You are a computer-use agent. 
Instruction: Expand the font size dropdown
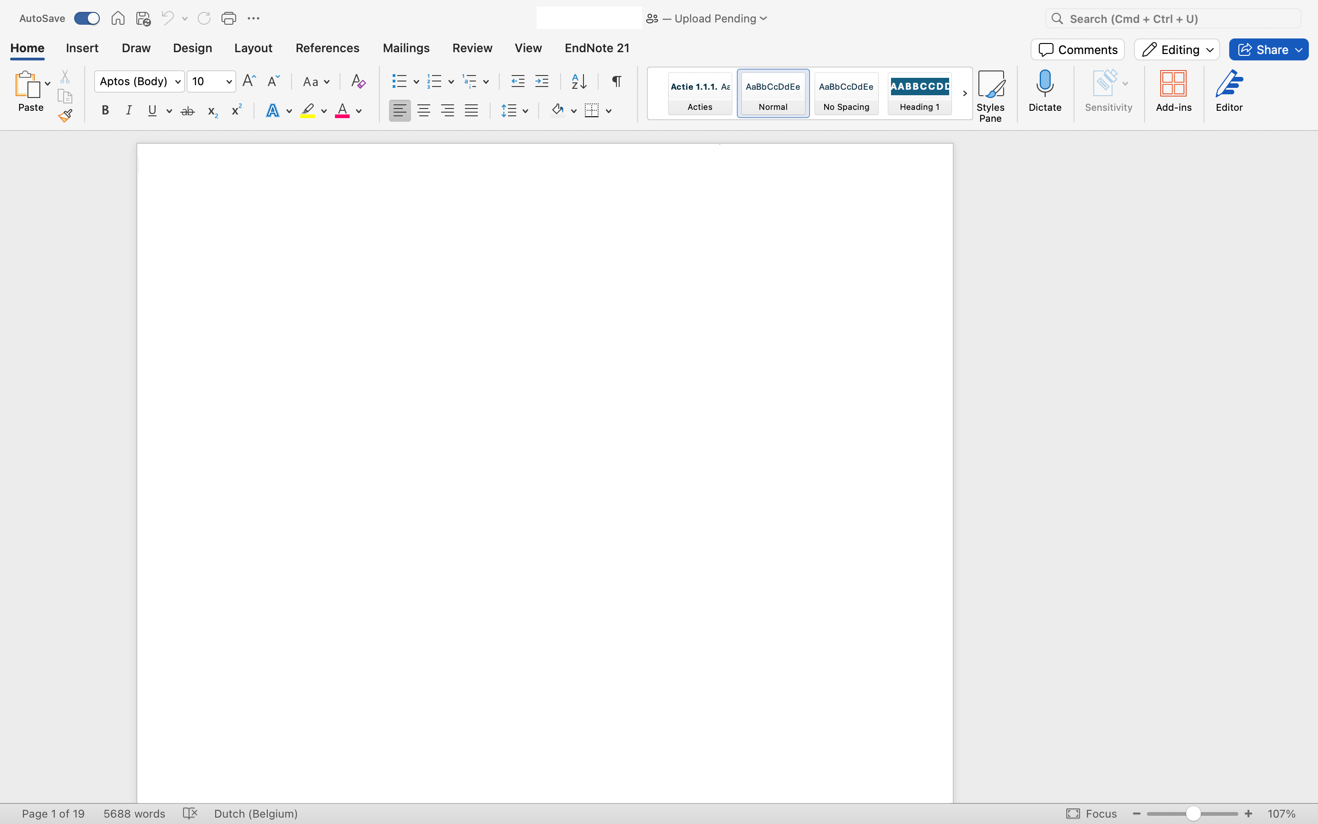(x=229, y=81)
